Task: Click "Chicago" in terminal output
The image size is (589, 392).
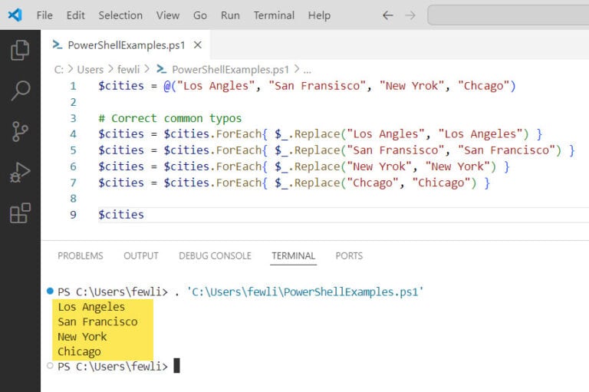Action: tap(79, 352)
